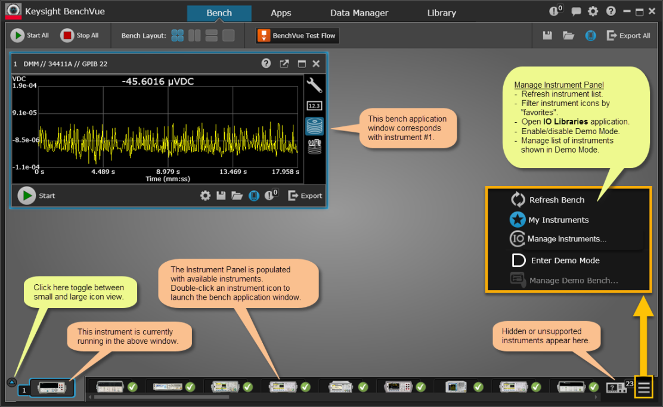The height and width of the screenshot is (407, 663).
Task: Toggle small and large instrument icon view
Action: (12, 383)
